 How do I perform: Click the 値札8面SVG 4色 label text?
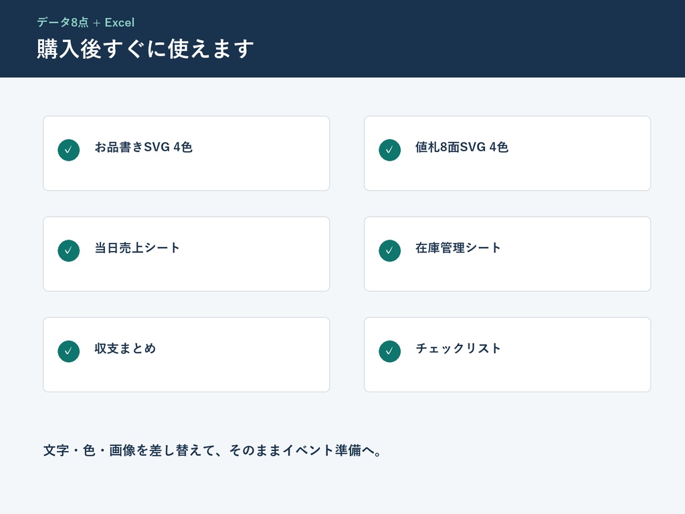(x=462, y=147)
